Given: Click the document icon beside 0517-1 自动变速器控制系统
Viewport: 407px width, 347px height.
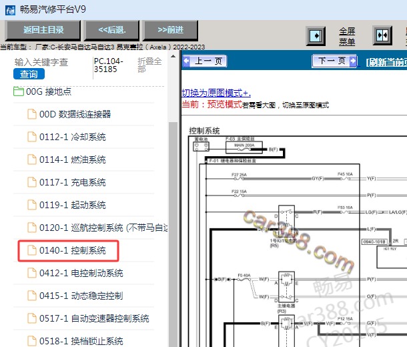Looking at the screenshot, I should pyautogui.click(x=32, y=318).
